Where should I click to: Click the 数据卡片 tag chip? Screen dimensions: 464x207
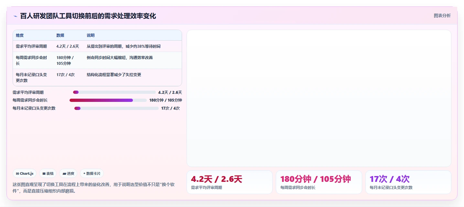coord(92,173)
